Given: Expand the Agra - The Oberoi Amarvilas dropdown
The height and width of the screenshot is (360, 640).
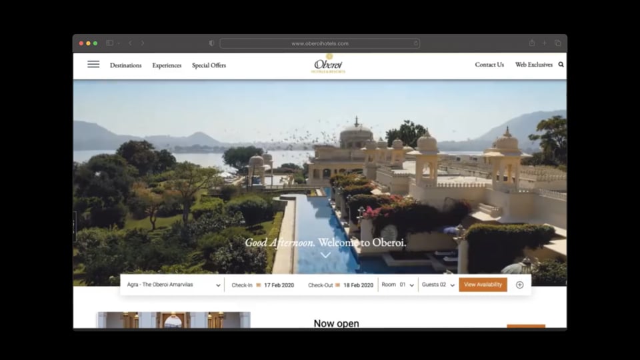Looking at the screenshot, I should click(173, 285).
